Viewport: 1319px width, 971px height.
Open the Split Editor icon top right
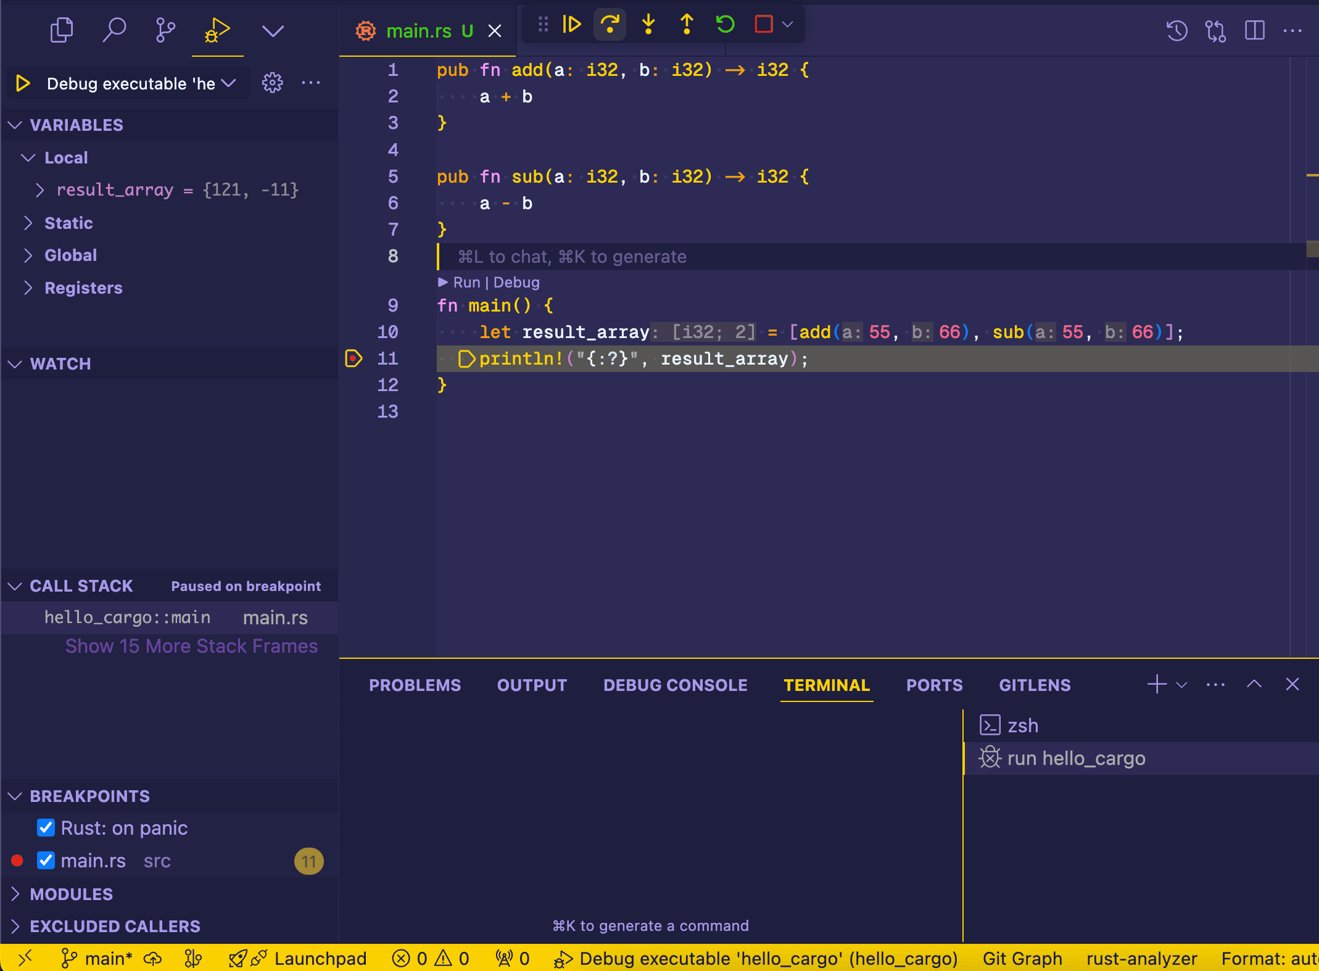[1254, 30]
